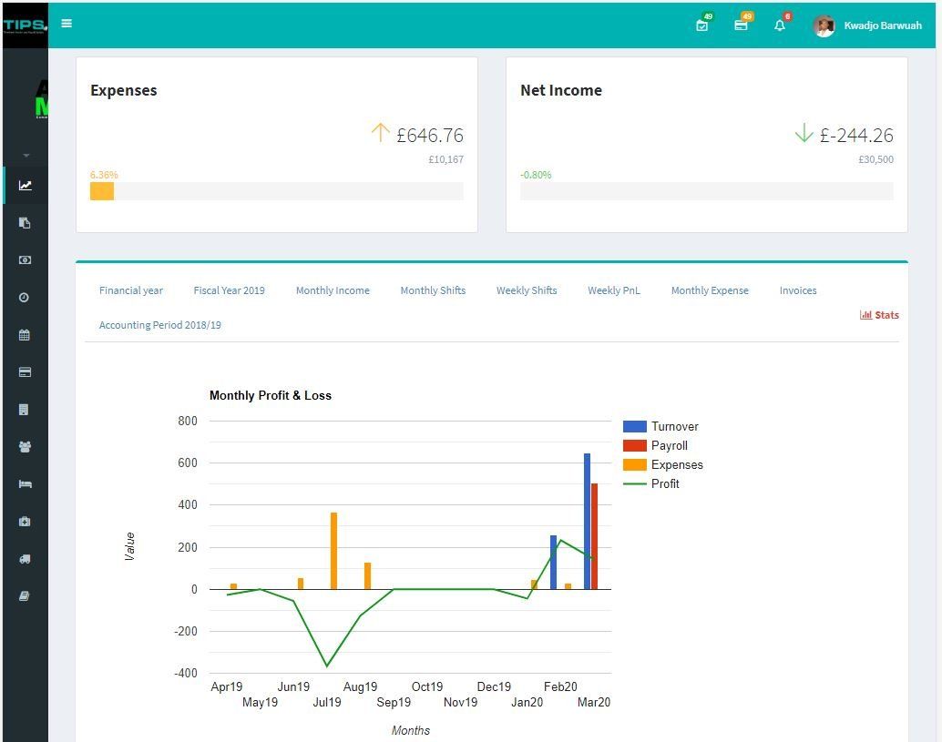Viewport: 942px width, 742px height.
Task: Toggle the hamburger sidebar menu
Action: [67, 24]
